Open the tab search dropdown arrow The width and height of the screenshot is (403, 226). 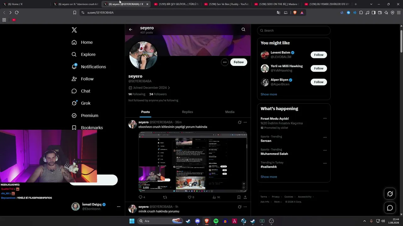click(371, 4)
